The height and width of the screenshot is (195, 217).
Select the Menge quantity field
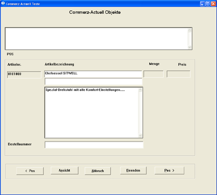click(154, 74)
